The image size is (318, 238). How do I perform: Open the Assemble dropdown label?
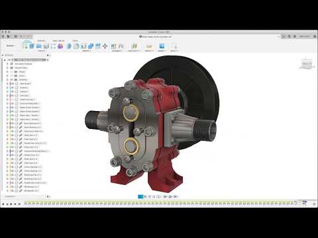click(x=117, y=51)
